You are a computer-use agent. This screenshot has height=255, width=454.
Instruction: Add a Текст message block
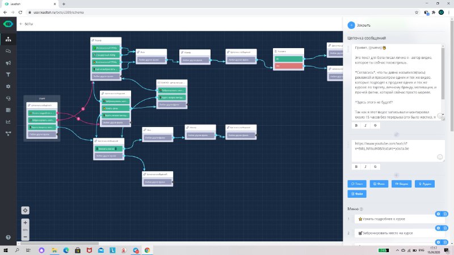point(357,184)
